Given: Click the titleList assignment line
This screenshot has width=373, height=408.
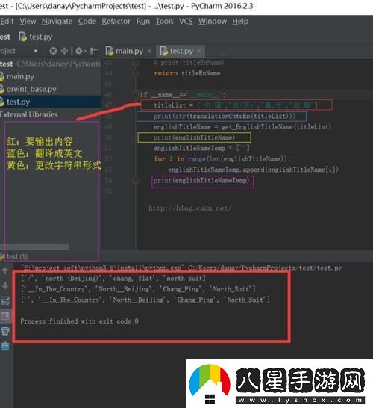Looking at the screenshot, I should (x=236, y=105).
